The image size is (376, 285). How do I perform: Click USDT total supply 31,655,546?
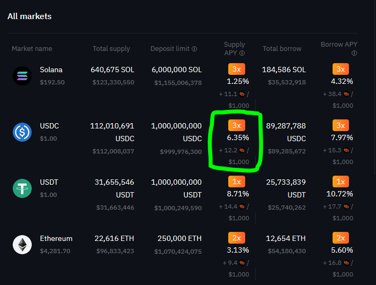click(114, 182)
